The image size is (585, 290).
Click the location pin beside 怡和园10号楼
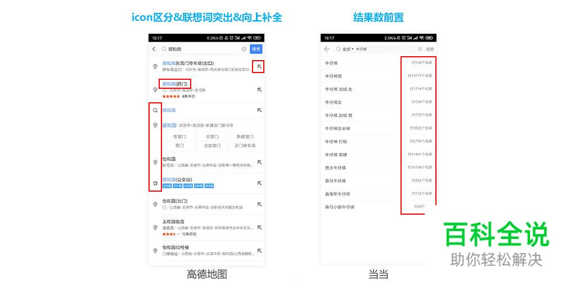155,251
